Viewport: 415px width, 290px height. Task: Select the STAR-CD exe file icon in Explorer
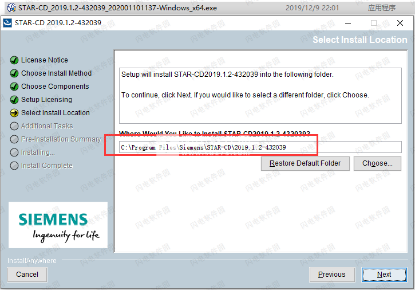point(11,7)
